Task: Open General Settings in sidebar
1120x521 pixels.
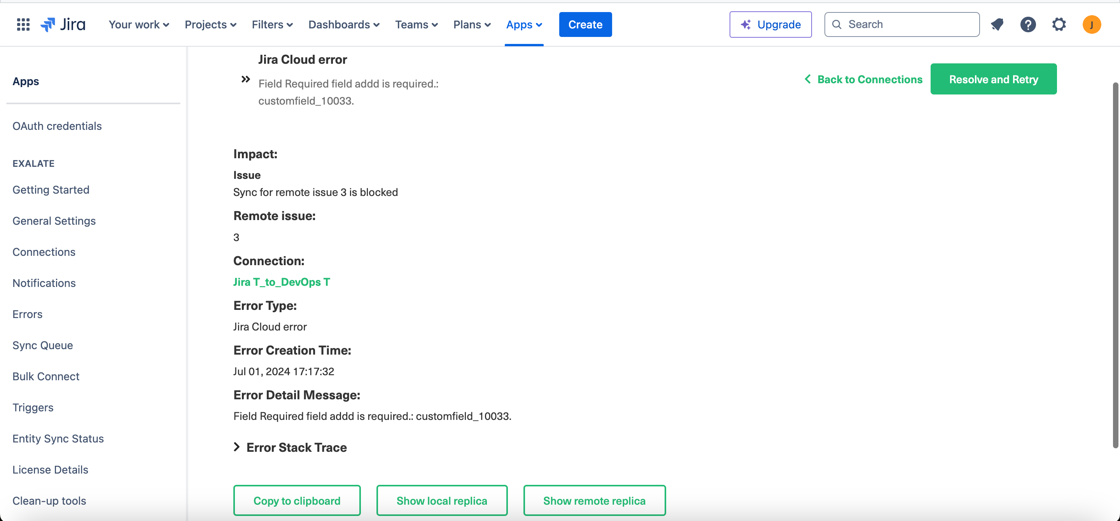Action: pyautogui.click(x=54, y=221)
